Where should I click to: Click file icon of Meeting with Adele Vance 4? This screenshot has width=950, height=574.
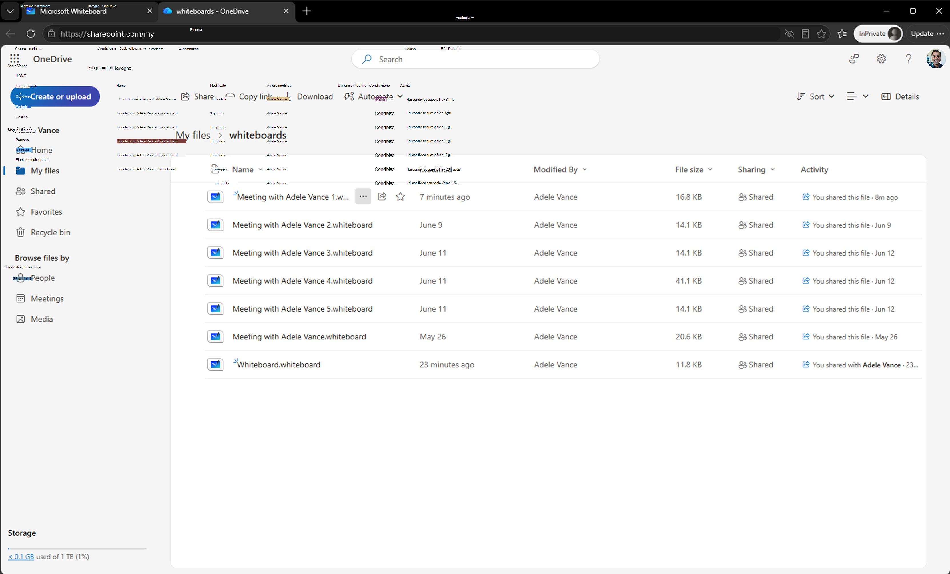coord(215,281)
